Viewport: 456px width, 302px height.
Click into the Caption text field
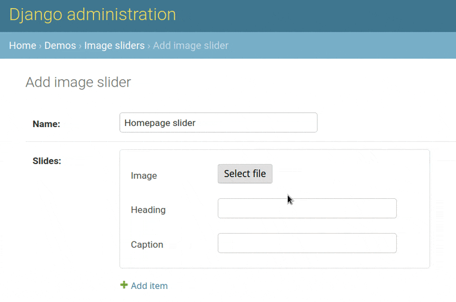[x=307, y=243]
